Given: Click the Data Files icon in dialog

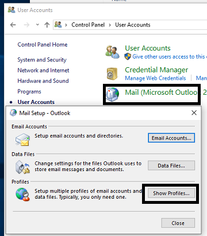Looking at the screenshot, I should [22, 167].
